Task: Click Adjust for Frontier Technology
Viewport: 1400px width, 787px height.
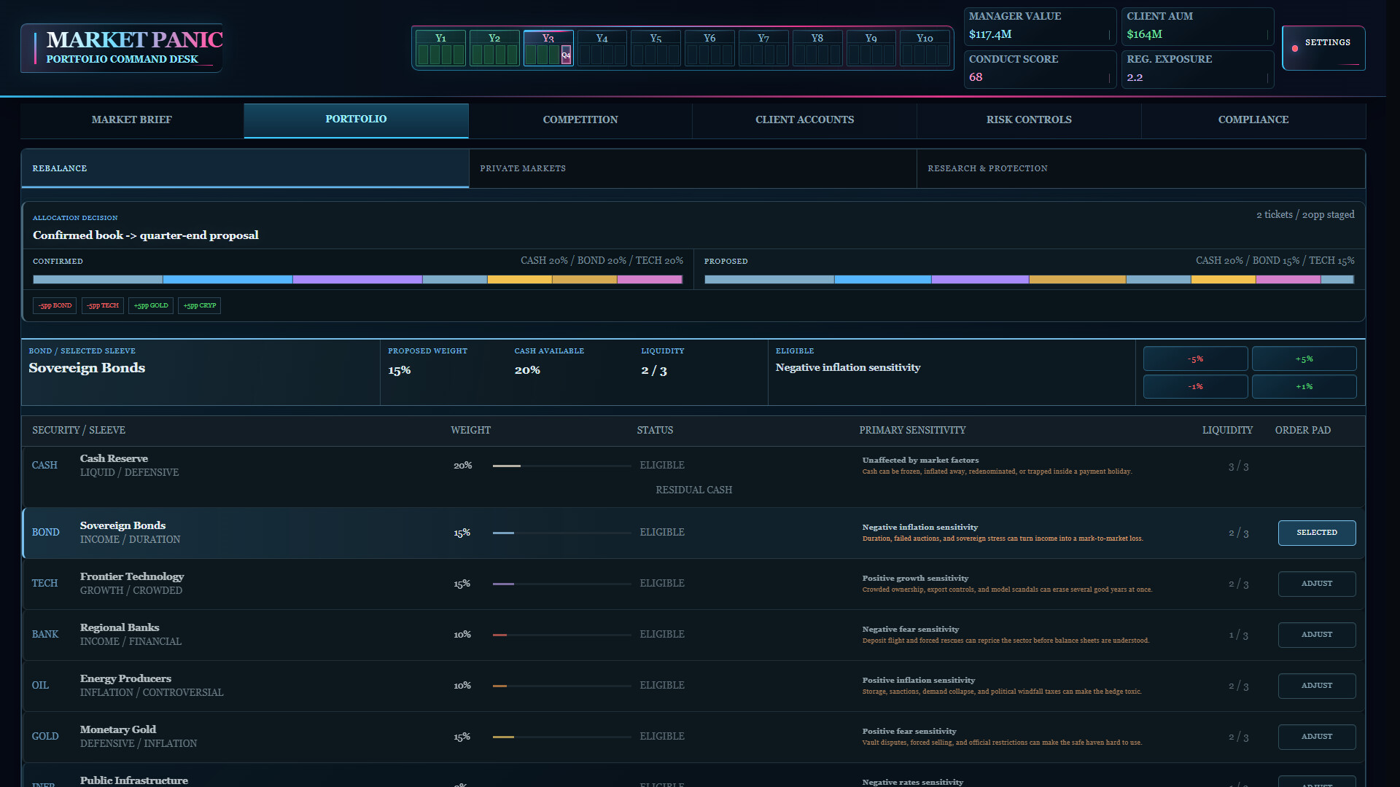Action: click(1317, 584)
